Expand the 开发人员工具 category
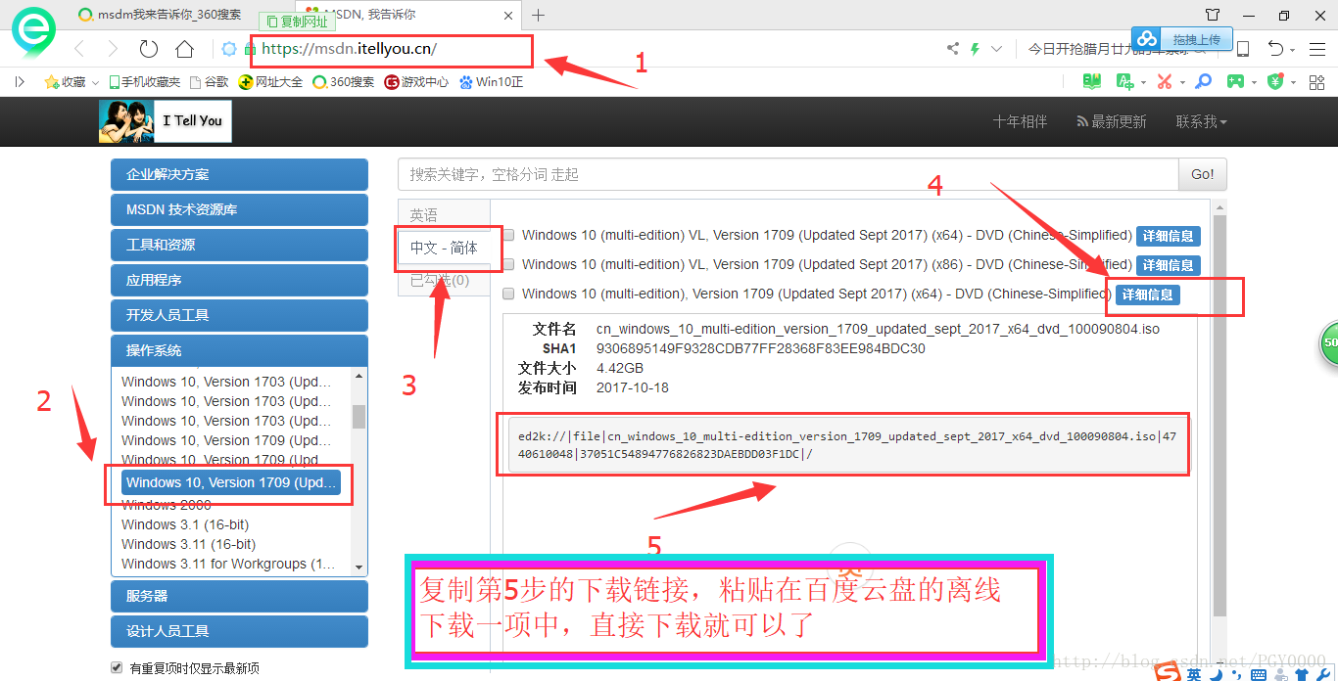This screenshot has height=681, width=1338. (239, 315)
